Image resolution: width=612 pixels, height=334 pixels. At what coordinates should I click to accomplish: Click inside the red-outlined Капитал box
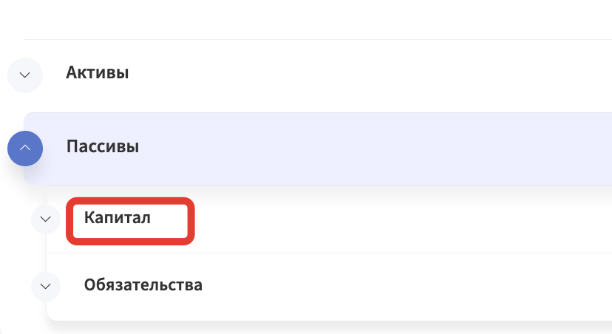[x=130, y=221]
